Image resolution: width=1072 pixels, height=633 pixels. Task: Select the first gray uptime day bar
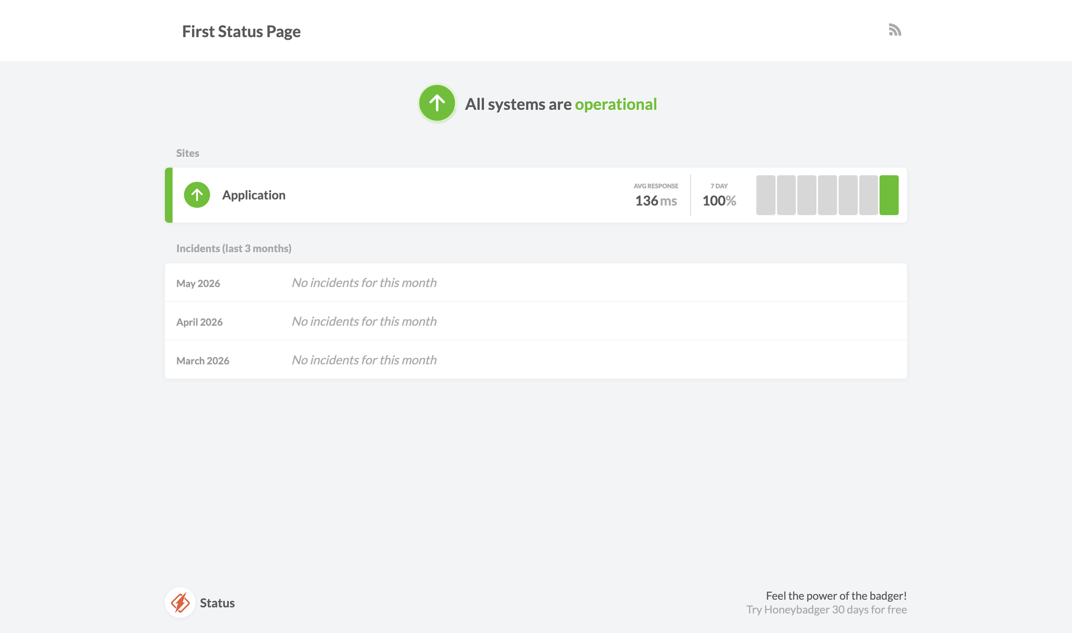coord(766,195)
